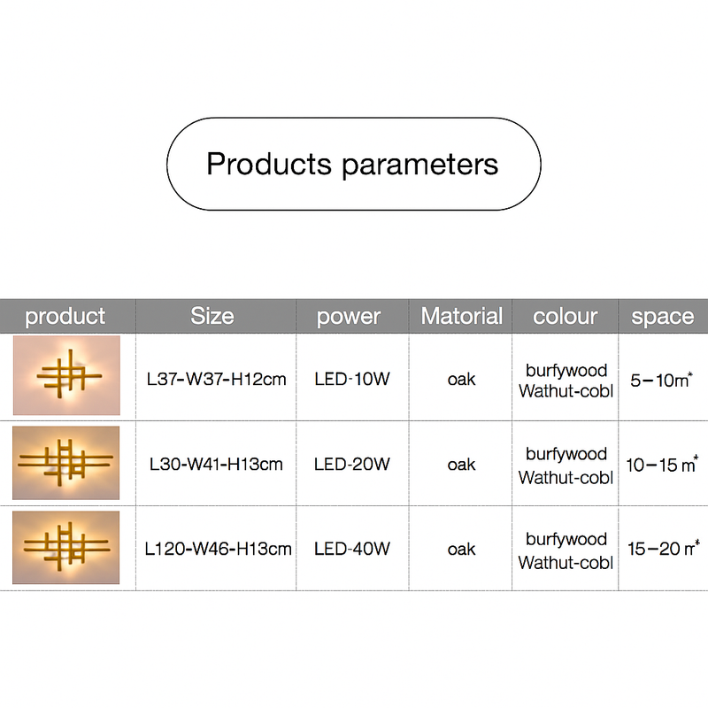Click the 15–20 m² space cell

pyautogui.click(x=662, y=549)
